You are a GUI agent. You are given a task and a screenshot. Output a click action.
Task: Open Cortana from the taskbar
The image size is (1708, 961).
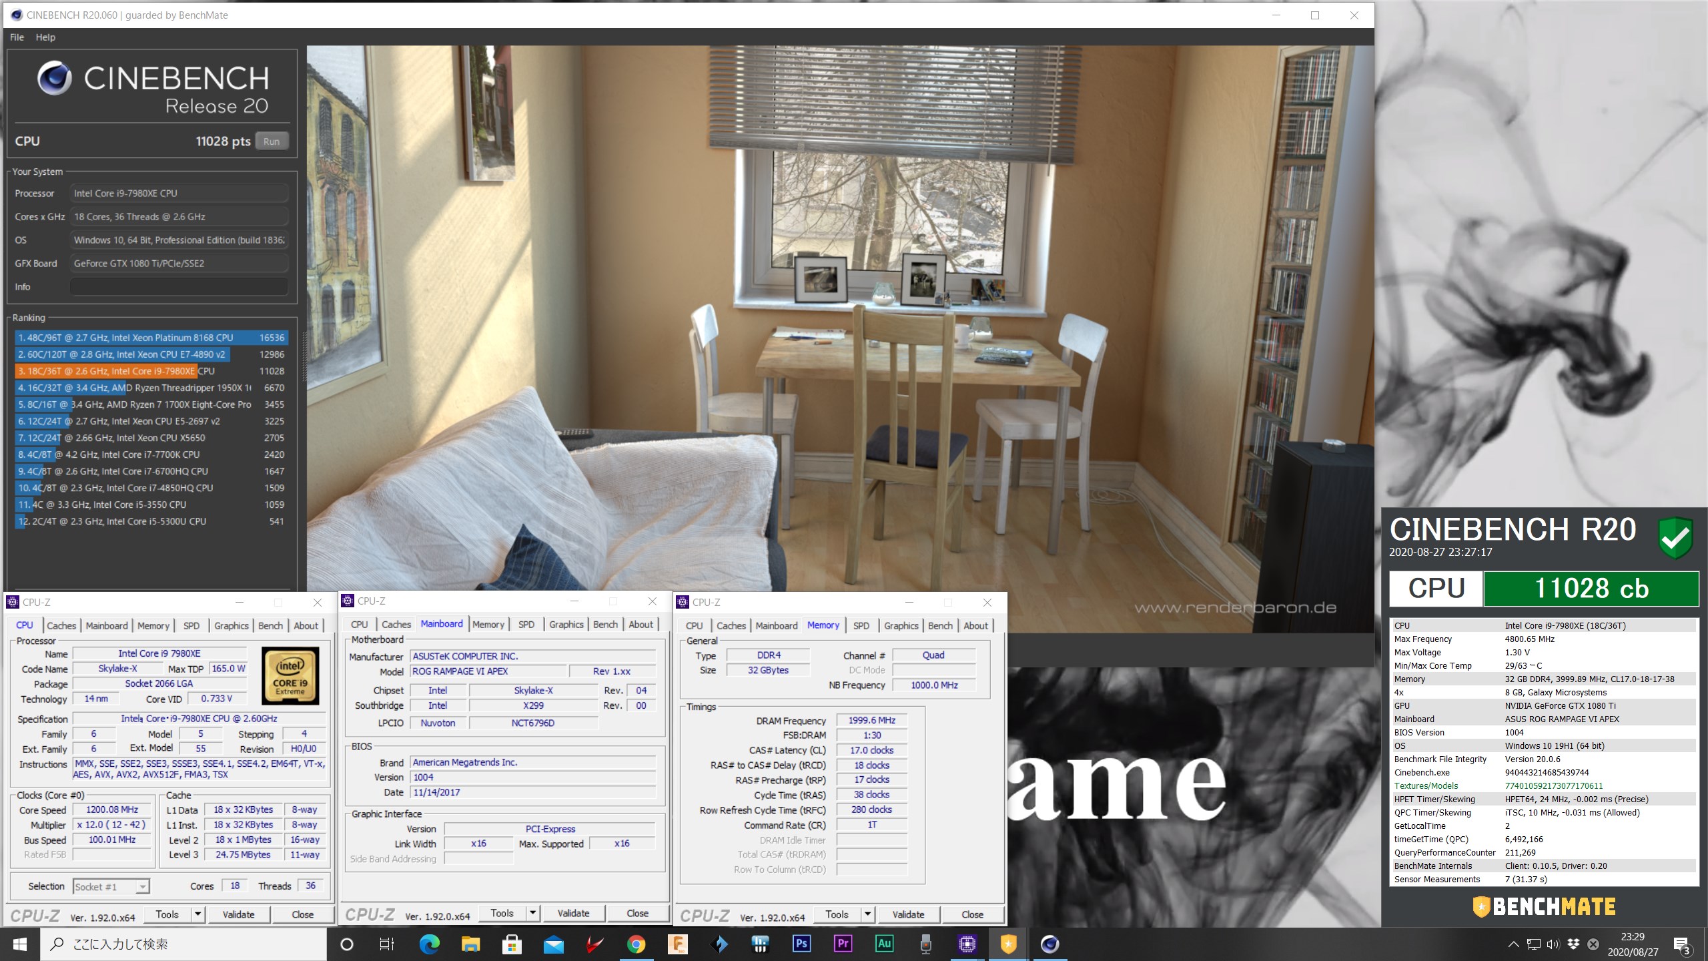346,944
